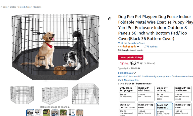The height and width of the screenshot is (116, 193).
Task: Click the Typical price info icon
Action: coord(139,68)
